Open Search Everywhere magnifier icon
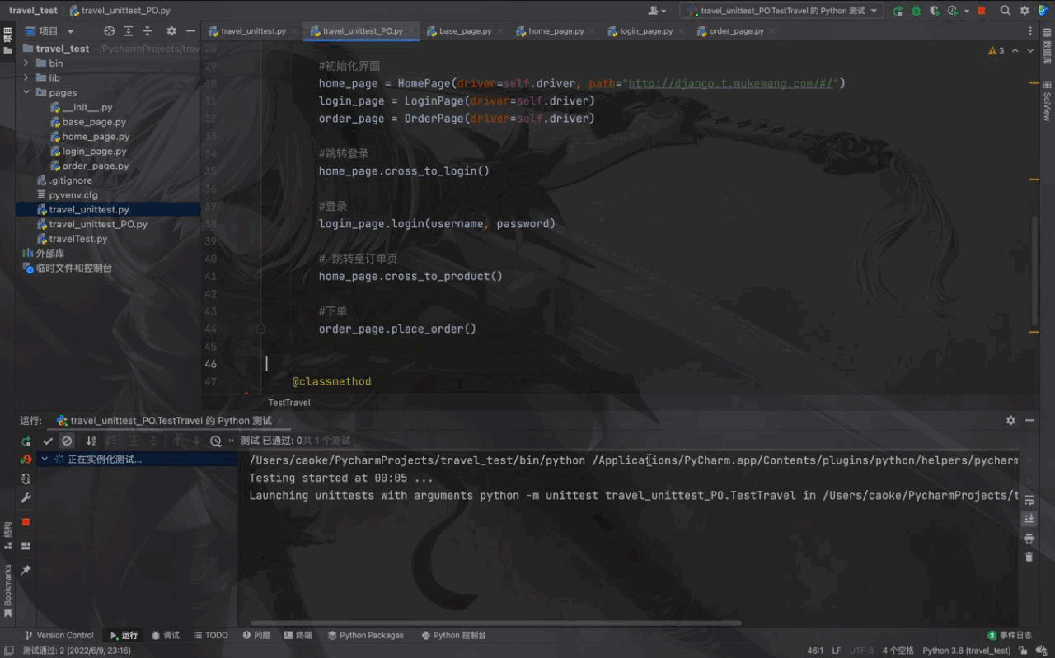The image size is (1055, 658). (1006, 11)
